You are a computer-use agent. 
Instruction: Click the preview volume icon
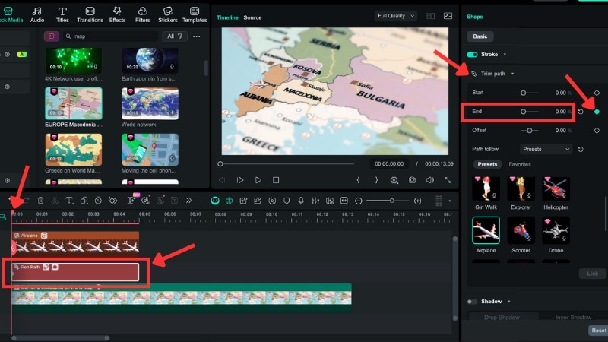pyautogui.click(x=430, y=180)
